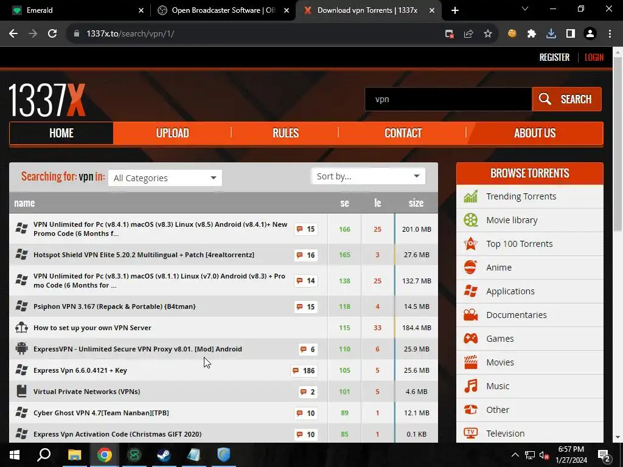Screen dimensions: 623x467
Task: Switch to the Open Broadcaster Software tab
Action: (x=223, y=10)
